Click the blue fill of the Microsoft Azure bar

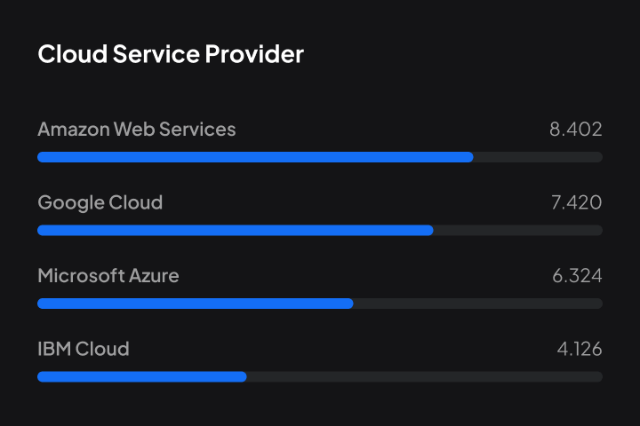196,304
